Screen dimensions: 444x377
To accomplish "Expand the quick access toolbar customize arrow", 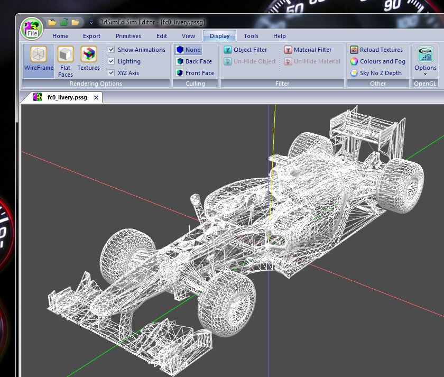I will point(91,22).
